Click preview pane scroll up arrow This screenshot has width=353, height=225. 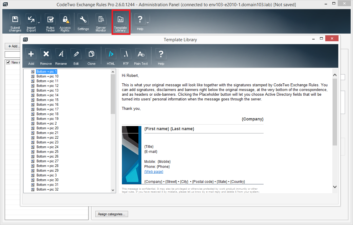[335, 75]
